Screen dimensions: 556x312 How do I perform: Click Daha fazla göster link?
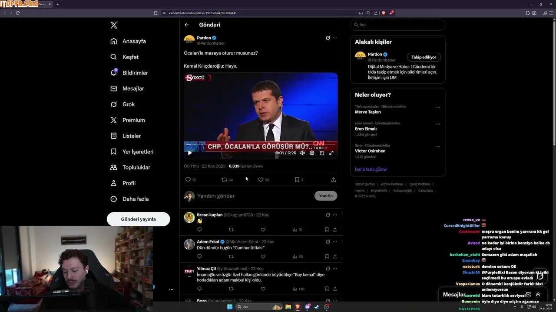(x=371, y=169)
